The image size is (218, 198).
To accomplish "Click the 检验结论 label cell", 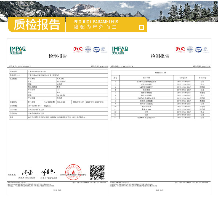I will (18, 114).
